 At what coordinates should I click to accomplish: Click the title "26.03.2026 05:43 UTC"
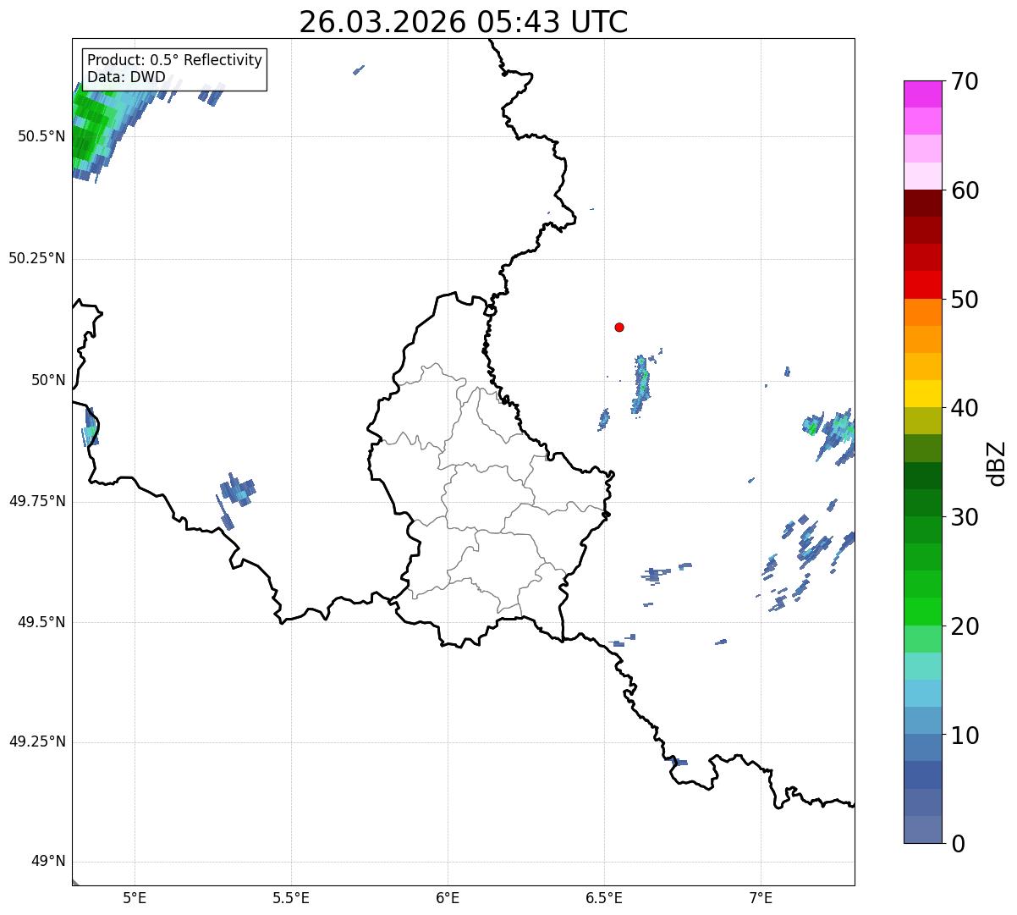(464, 22)
